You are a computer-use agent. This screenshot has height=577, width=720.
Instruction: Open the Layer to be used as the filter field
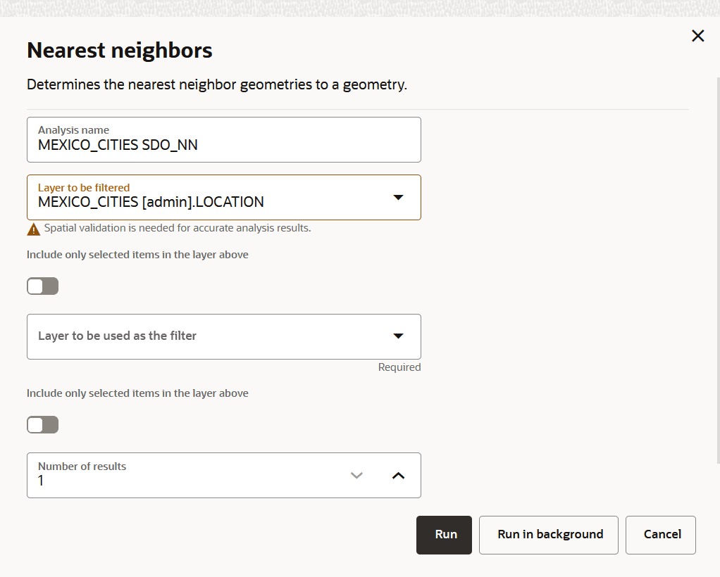coord(223,336)
